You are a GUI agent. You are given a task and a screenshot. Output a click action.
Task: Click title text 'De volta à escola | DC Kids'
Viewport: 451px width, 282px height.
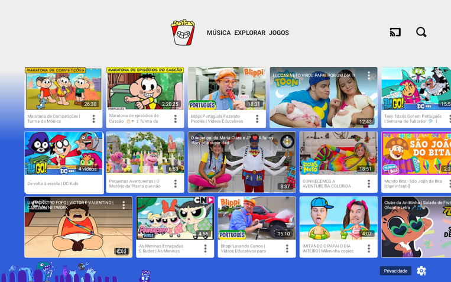pos(53,184)
